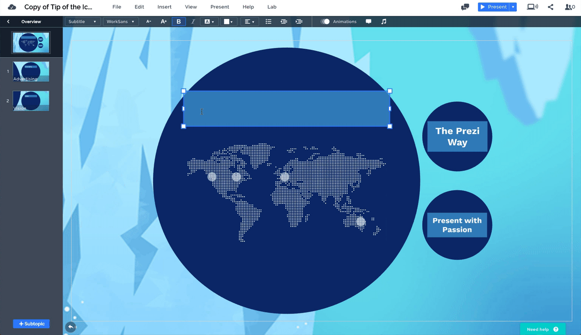
Task: Click the Add Subtopic button
Action: pos(31,324)
